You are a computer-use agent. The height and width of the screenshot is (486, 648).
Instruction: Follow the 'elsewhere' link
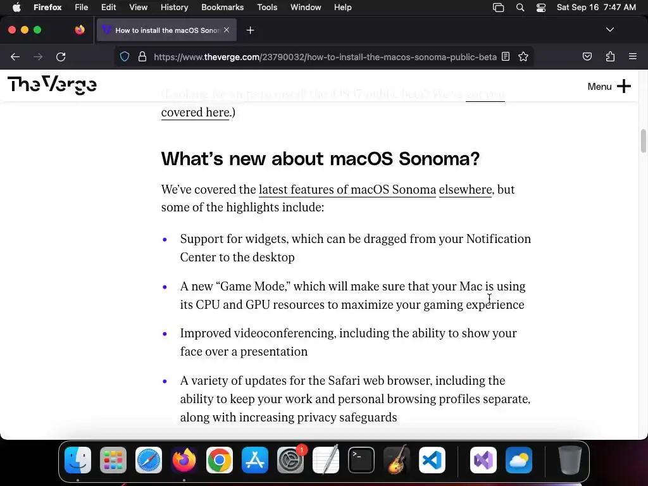click(465, 189)
